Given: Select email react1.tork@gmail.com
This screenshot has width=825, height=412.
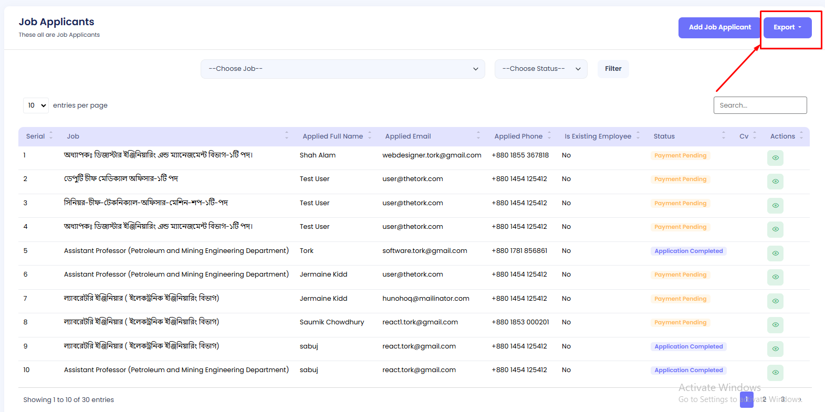Looking at the screenshot, I should click(x=420, y=322).
